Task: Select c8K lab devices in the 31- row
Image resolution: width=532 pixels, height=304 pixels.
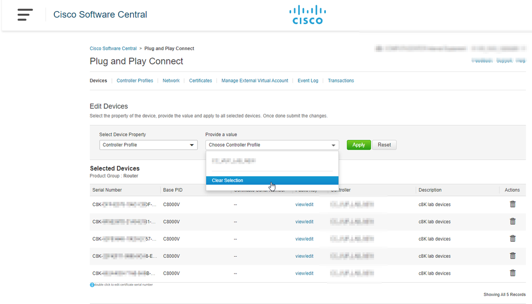Action: click(435, 222)
